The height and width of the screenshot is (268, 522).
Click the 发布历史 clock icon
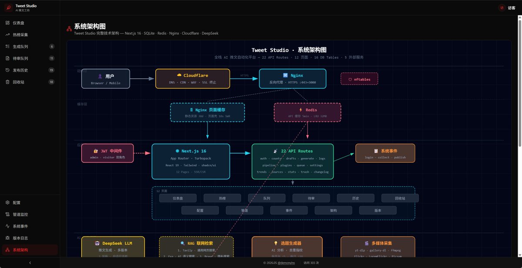point(7,70)
